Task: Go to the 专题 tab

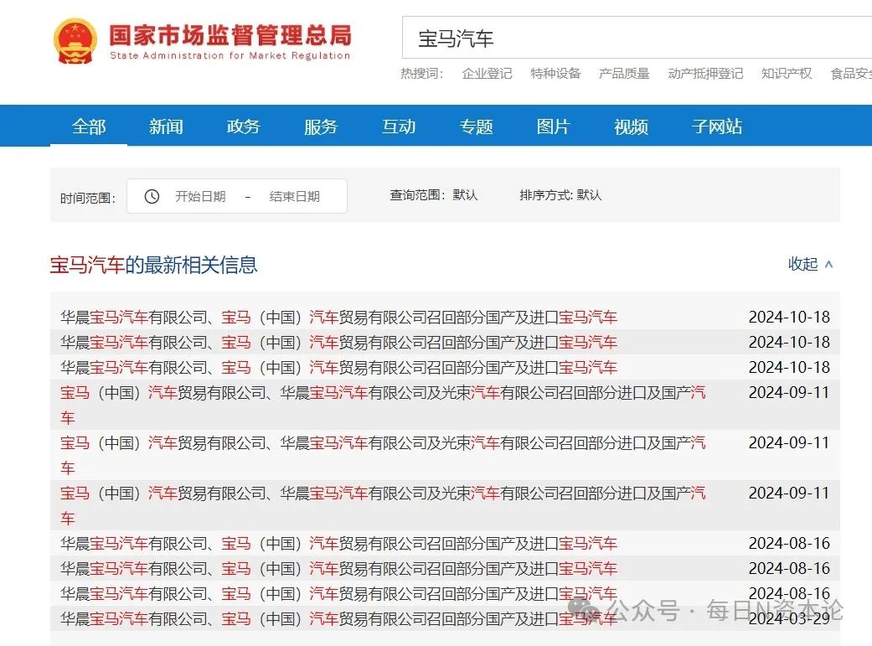Action: click(x=476, y=127)
